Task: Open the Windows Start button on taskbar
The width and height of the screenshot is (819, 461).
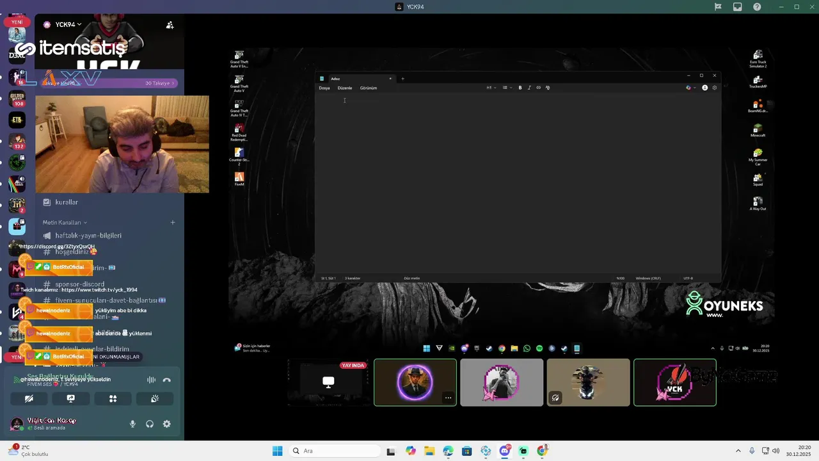Action: tap(277, 451)
